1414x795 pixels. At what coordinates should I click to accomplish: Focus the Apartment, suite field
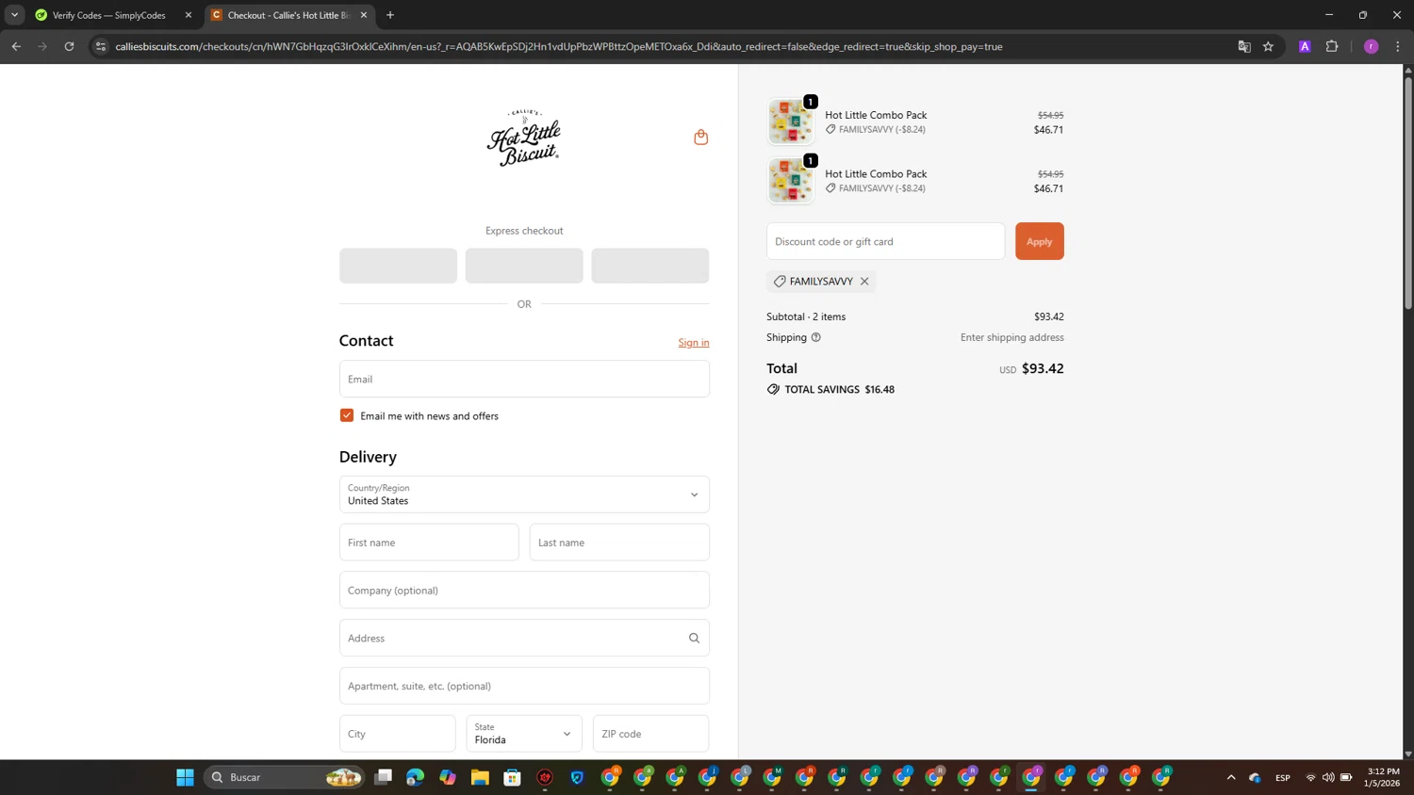point(524,687)
